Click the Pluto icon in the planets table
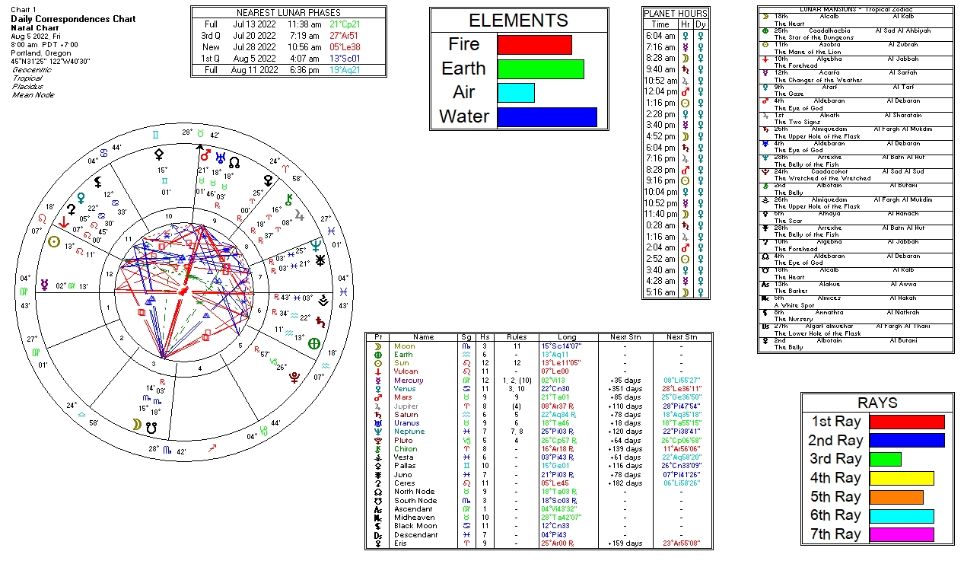Screen dimensions: 964x564 380,440
